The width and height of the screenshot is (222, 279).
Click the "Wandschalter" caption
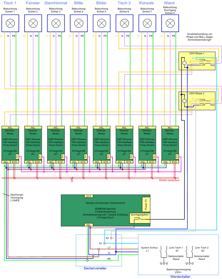[180, 277]
